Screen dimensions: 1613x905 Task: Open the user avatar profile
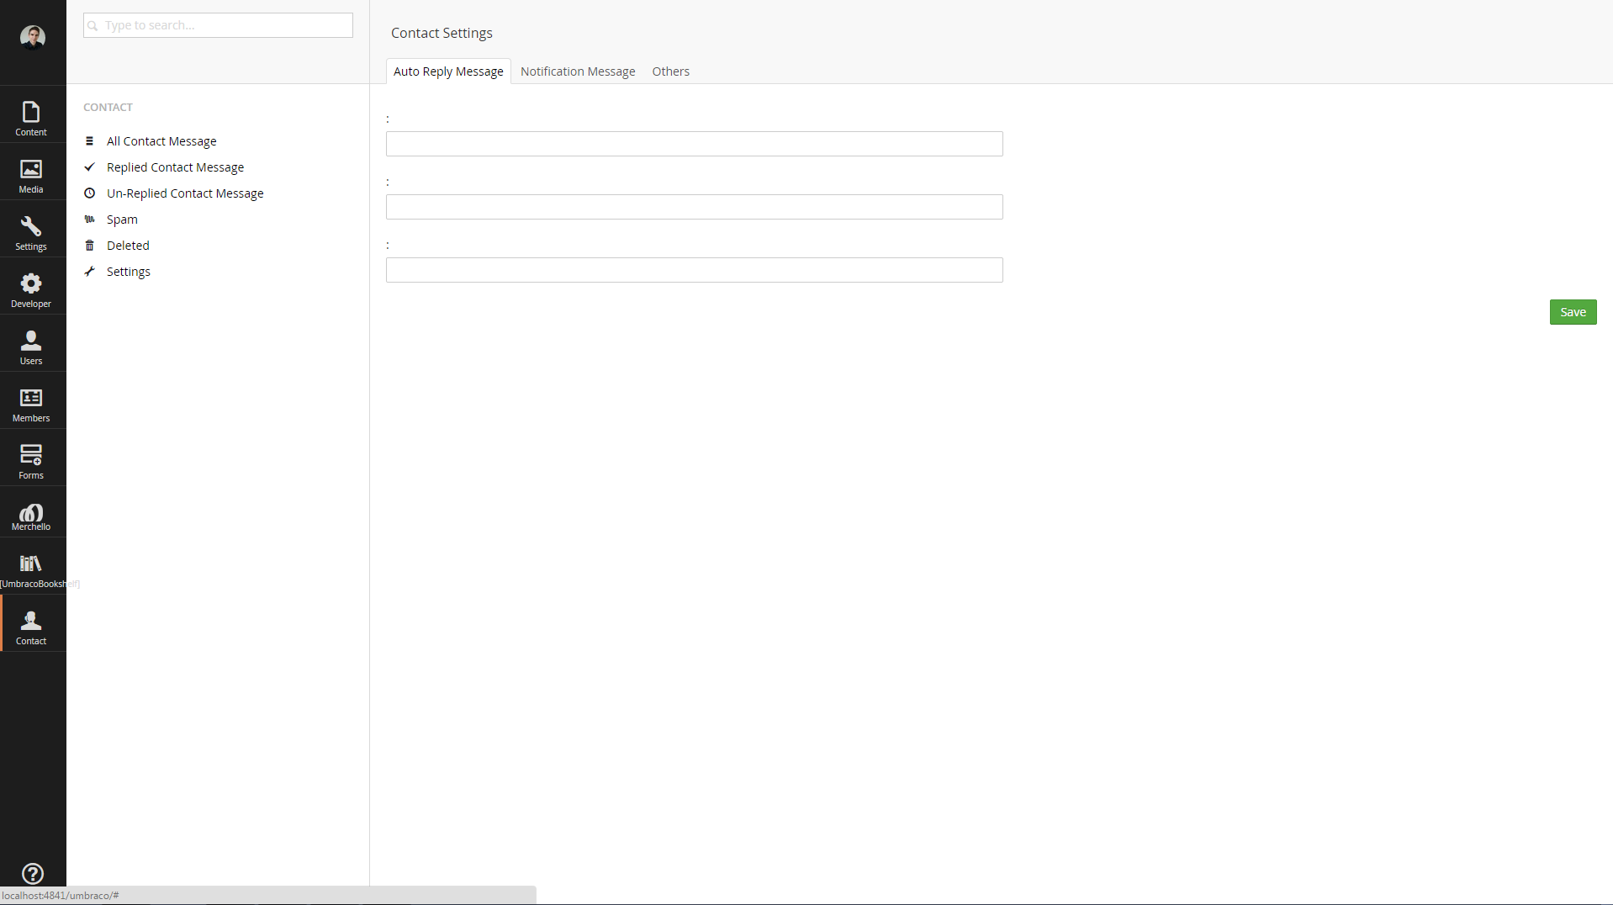tap(32, 37)
